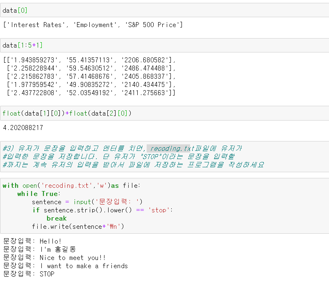Click the data[0] code cell

tap(165, 10)
